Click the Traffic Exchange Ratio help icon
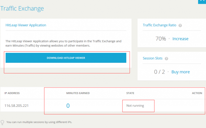This screenshot has height=128, width=206. tap(180, 25)
